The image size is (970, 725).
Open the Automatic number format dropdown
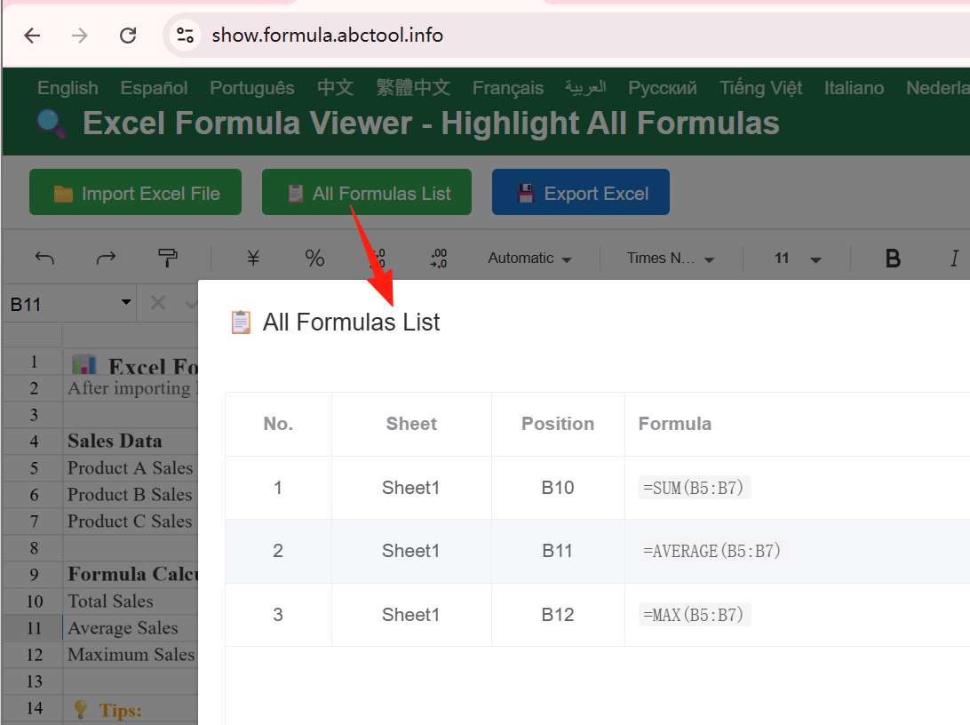click(x=529, y=258)
